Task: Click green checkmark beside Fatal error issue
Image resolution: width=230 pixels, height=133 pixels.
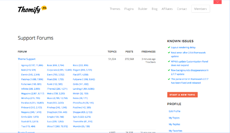Action: pos(169,52)
